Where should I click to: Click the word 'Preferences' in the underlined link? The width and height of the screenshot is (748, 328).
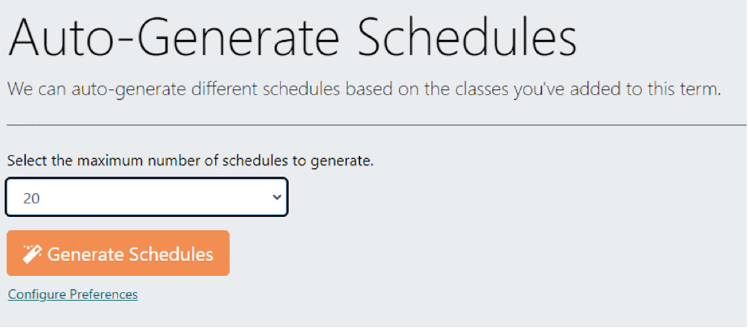click(104, 295)
